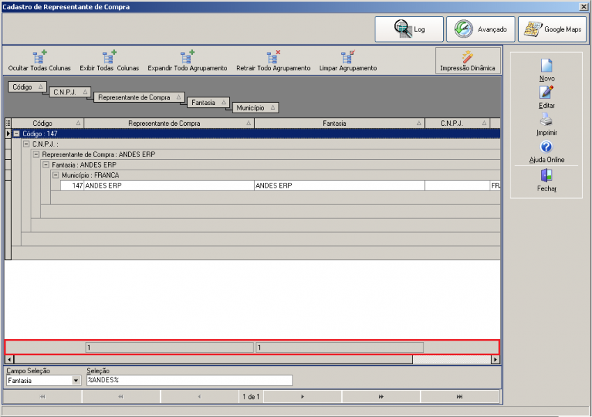Click Retrair Todo Agrupamento
This screenshot has width=592, height=417.
[273, 61]
